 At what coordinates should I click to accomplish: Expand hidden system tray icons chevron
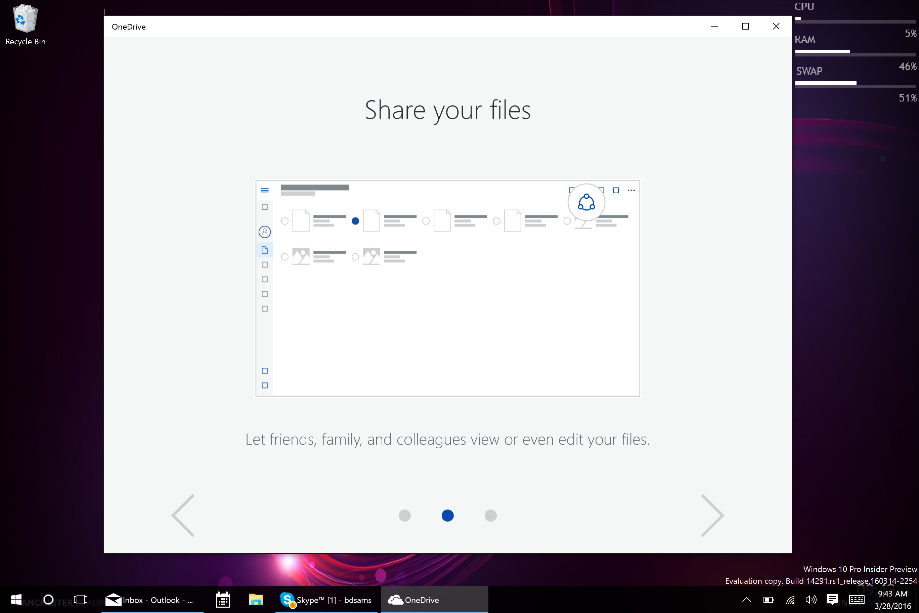[x=746, y=600]
